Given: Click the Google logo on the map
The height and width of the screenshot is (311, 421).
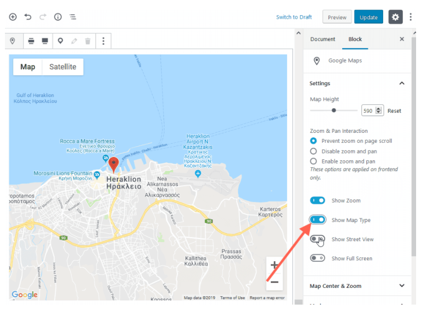Looking at the screenshot, I should [x=25, y=294].
